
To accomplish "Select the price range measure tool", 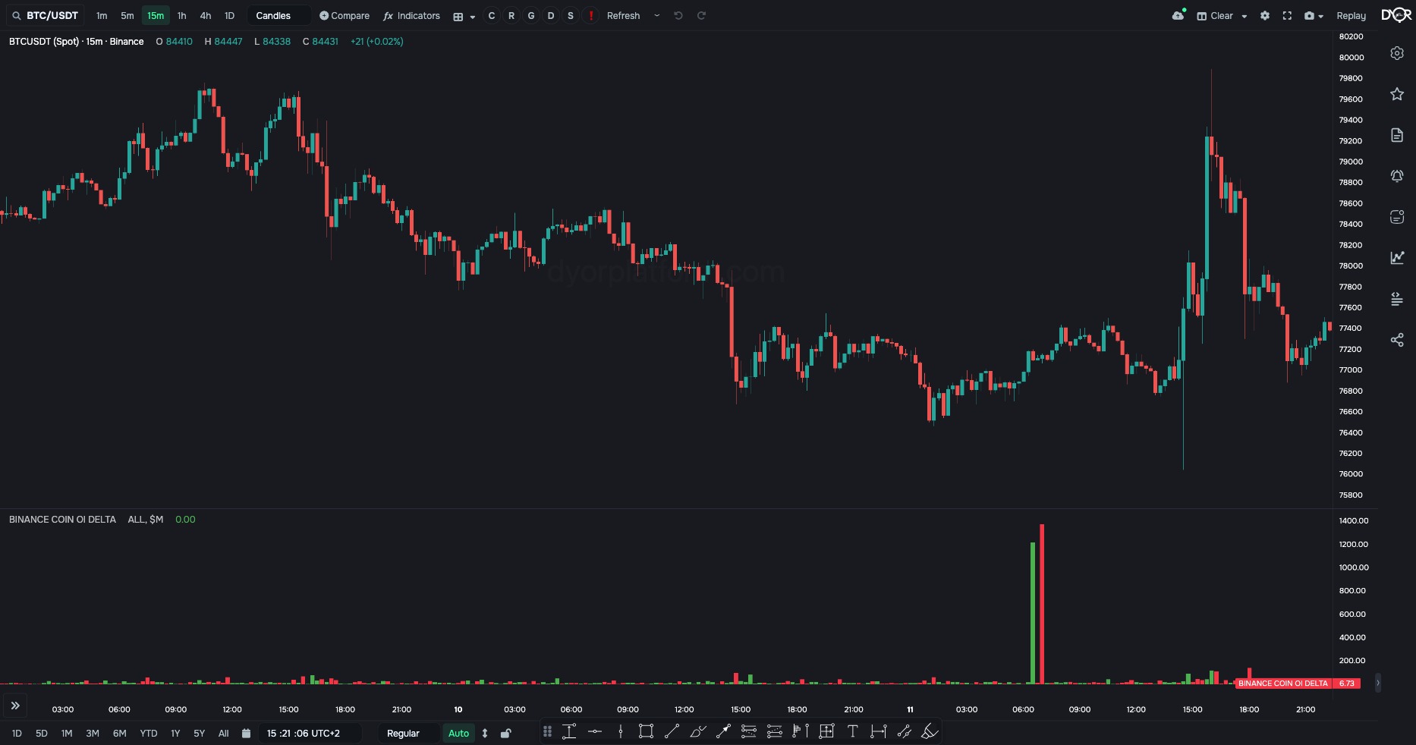I will [569, 731].
